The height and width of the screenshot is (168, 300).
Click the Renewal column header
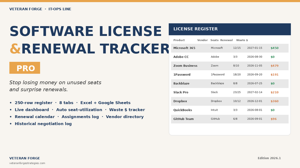tap(226, 40)
